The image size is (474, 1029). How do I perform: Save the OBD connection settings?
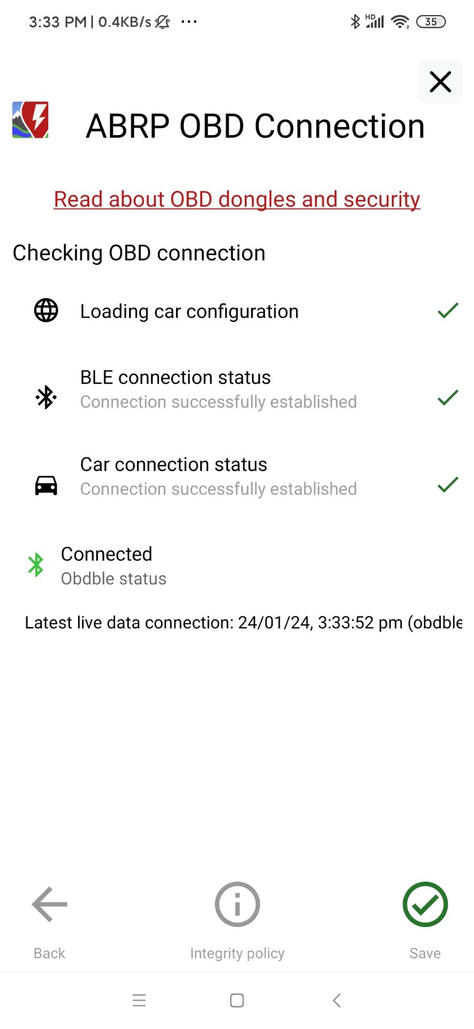[425, 921]
